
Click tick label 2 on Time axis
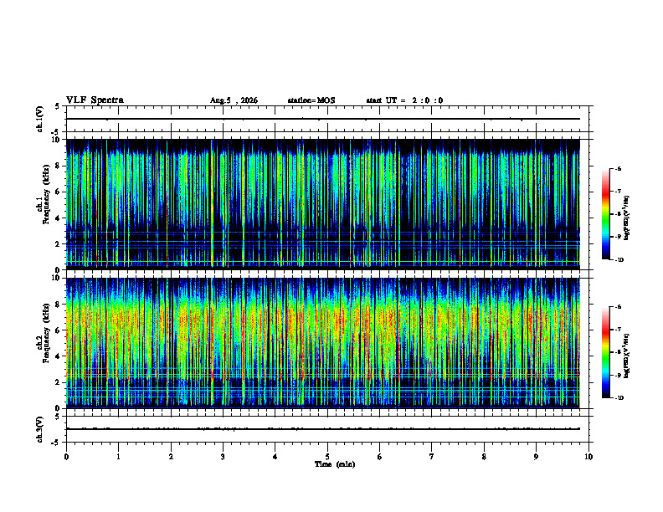pos(171,457)
